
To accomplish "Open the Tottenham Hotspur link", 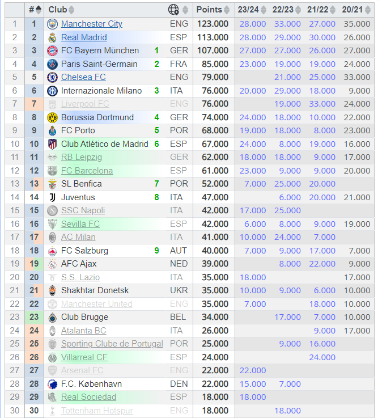I will click(97, 411).
